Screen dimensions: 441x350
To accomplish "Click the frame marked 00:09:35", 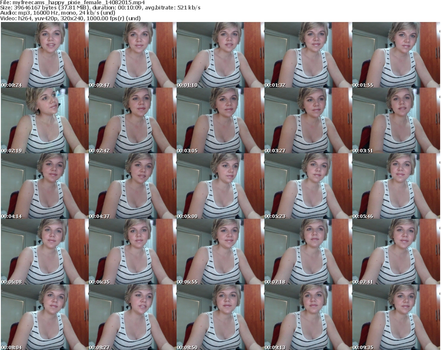I will [x=396, y=317].
